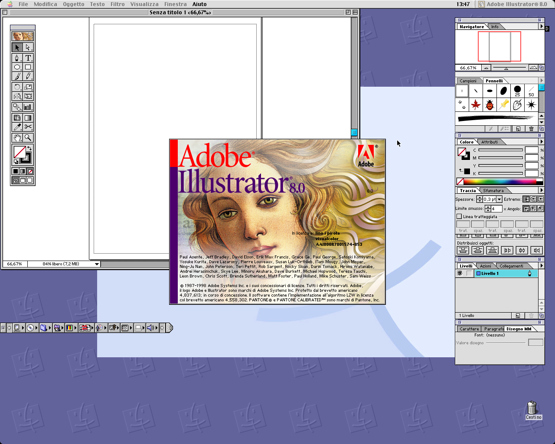Select the Paintbrush tool

click(x=17, y=76)
